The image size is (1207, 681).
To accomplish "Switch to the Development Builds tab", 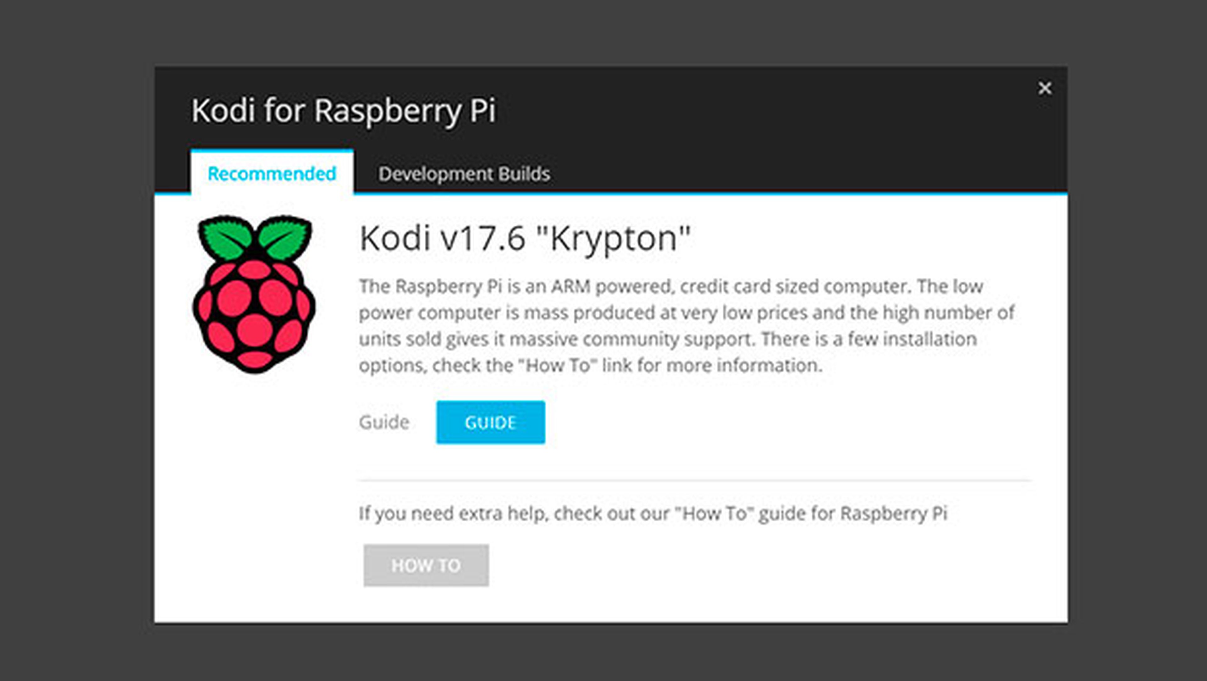I will (x=464, y=174).
